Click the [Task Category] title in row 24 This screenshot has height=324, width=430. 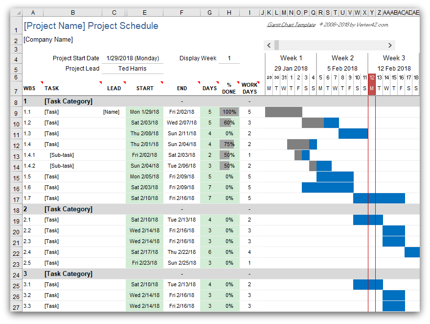68,274
